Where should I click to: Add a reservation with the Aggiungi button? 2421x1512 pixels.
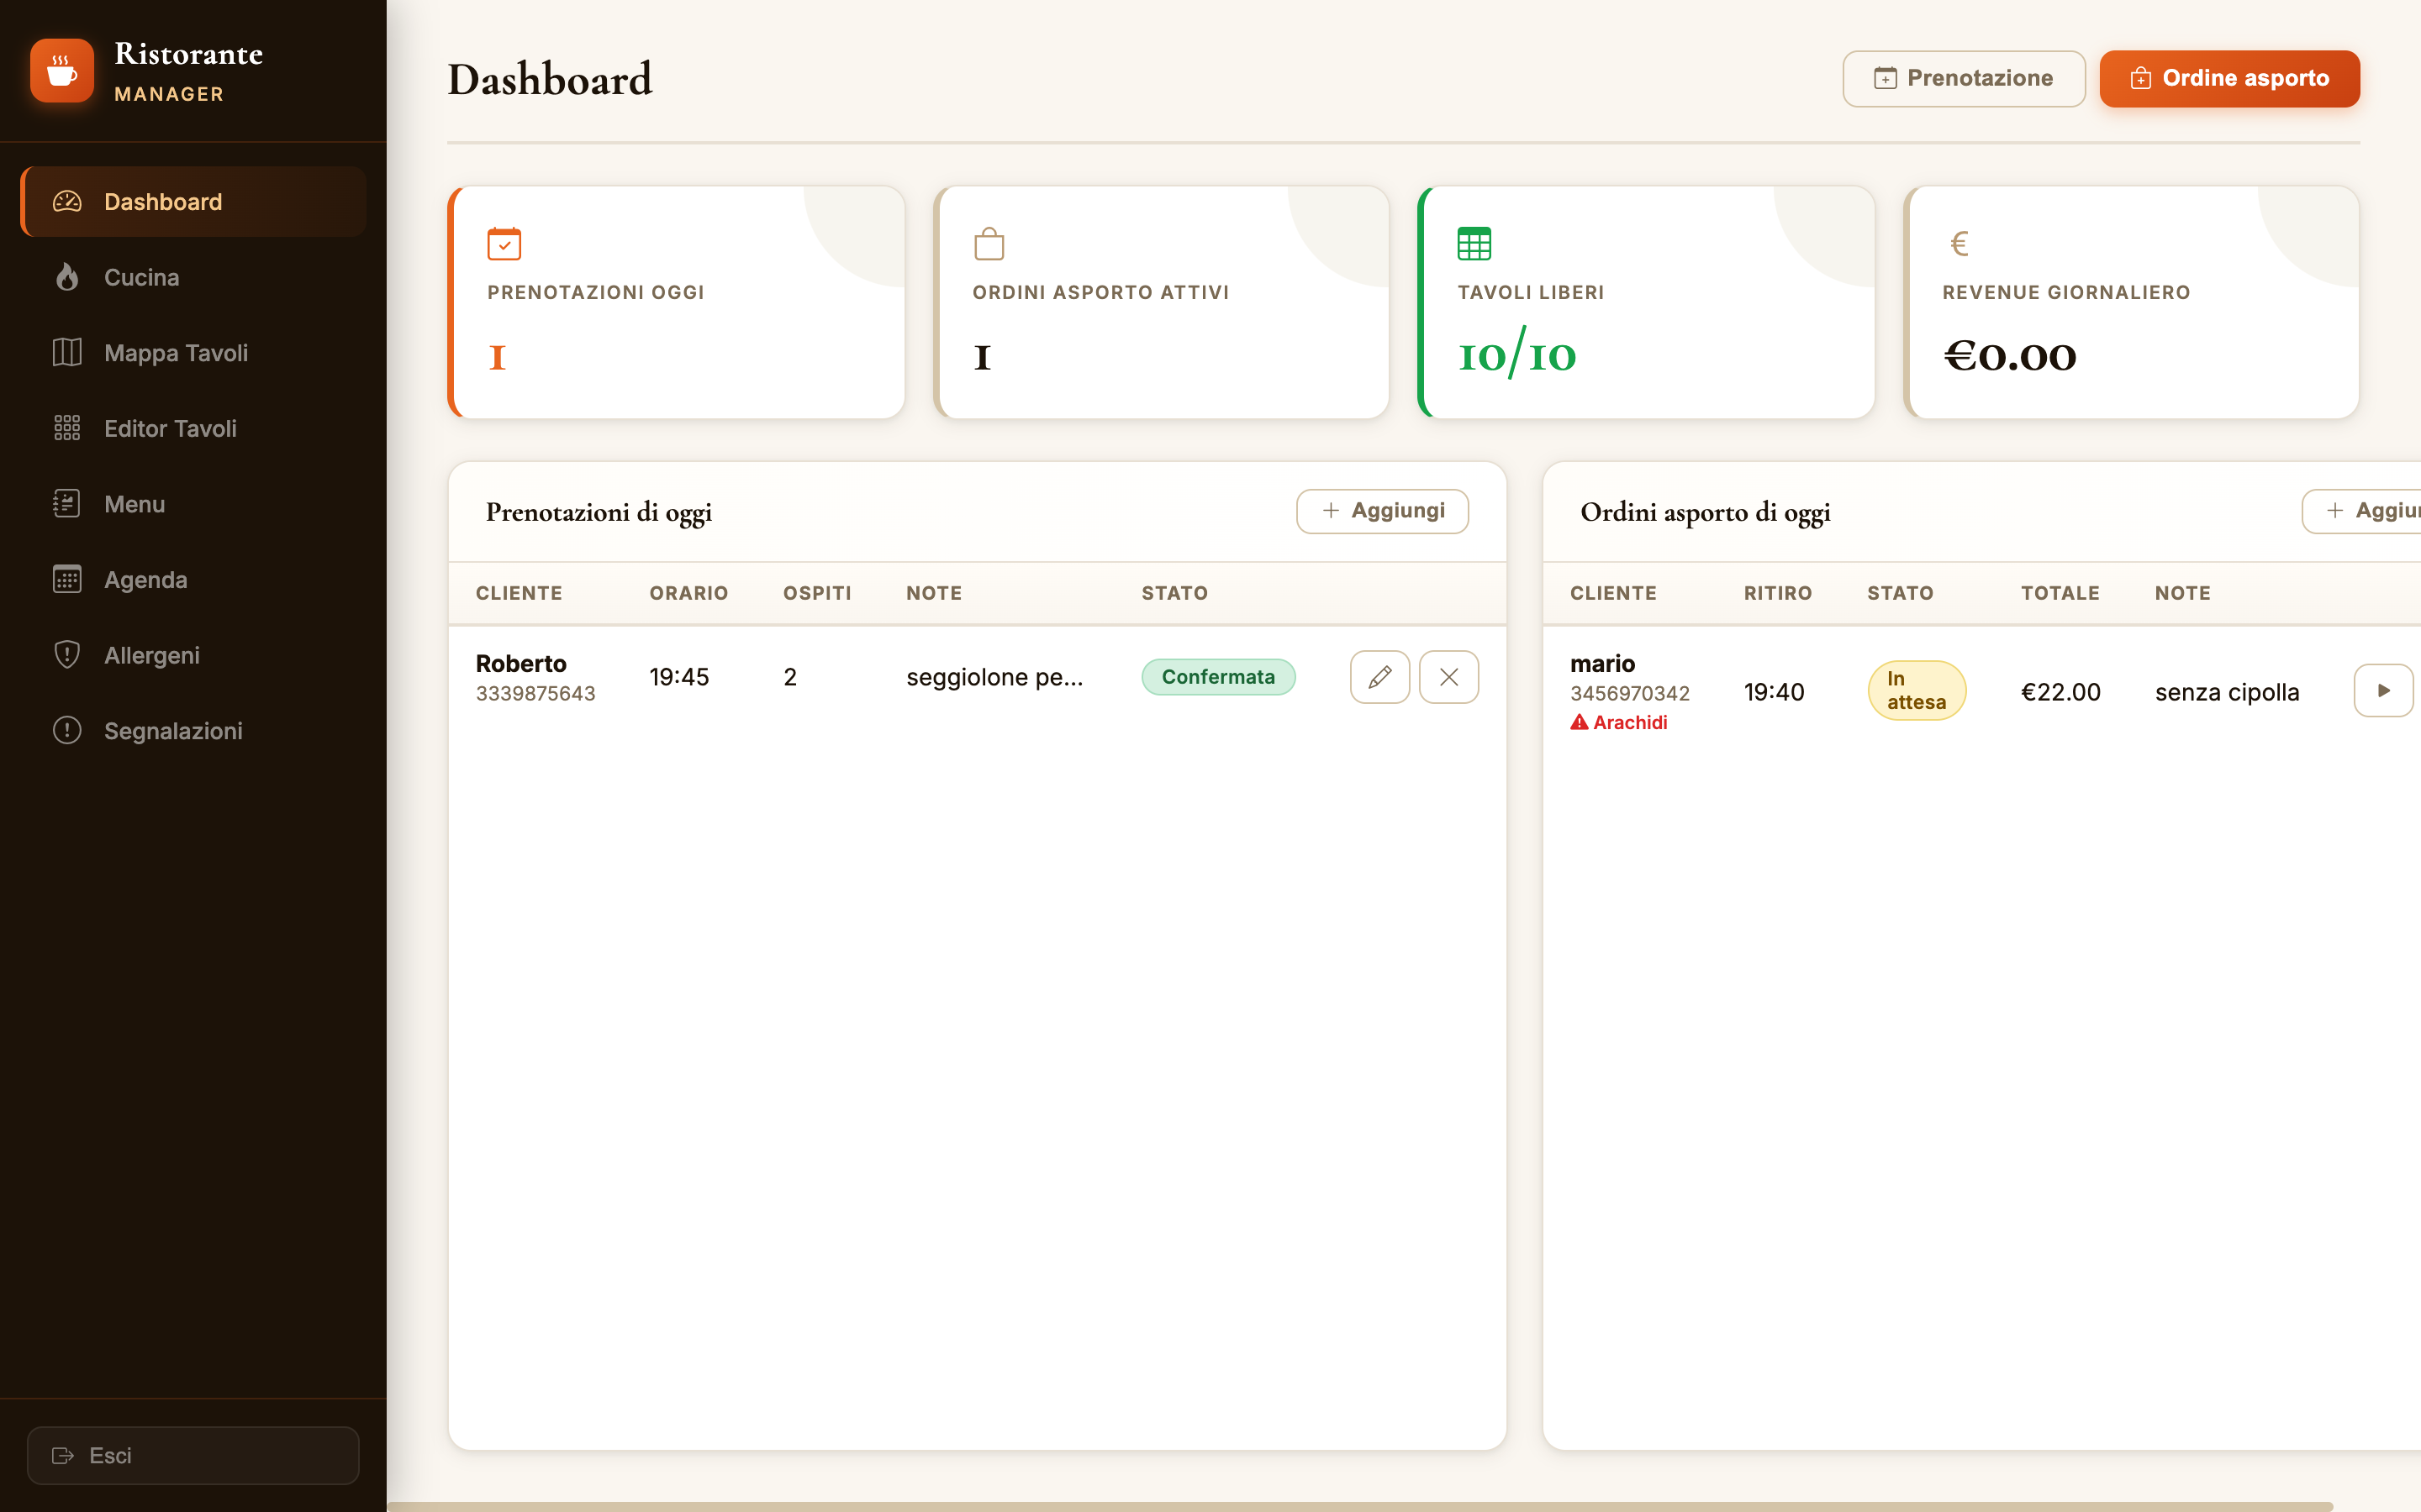(1382, 510)
